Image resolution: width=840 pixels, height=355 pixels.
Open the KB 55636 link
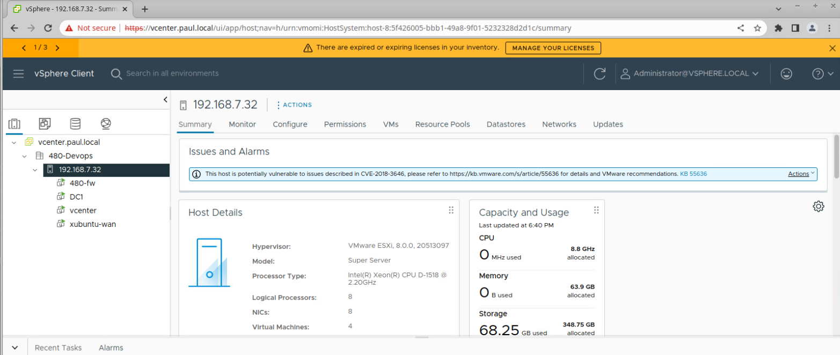(x=693, y=174)
